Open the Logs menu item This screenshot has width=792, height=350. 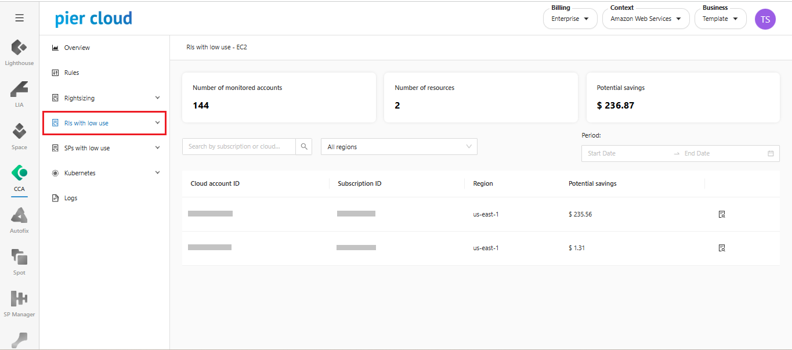tap(70, 198)
